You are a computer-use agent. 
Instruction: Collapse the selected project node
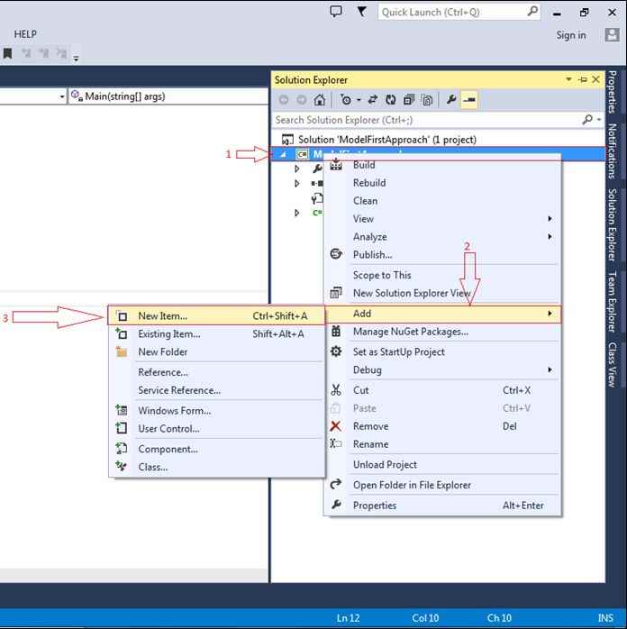tap(283, 154)
